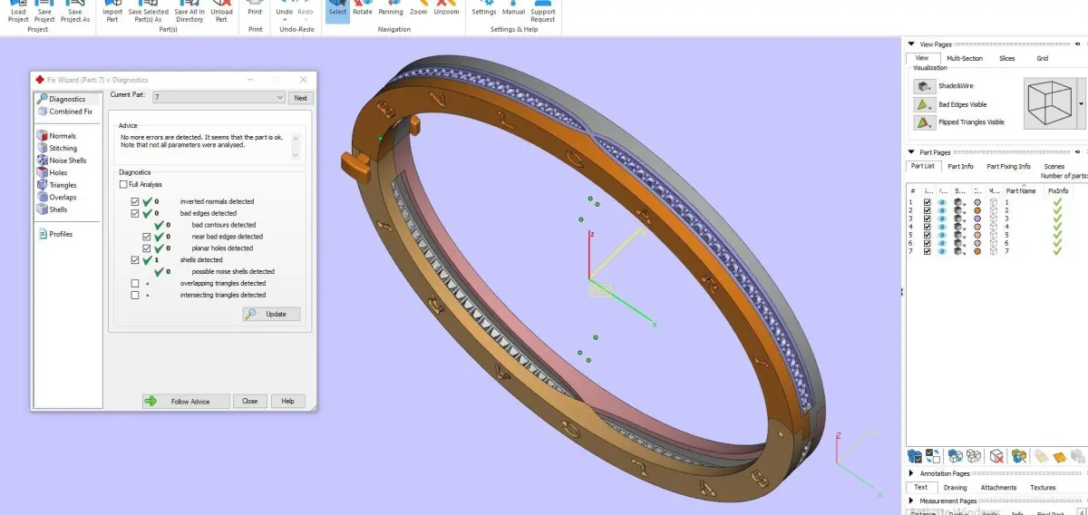Click the Update button
Screen dimensions: 1088x515
tap(271, 314)
